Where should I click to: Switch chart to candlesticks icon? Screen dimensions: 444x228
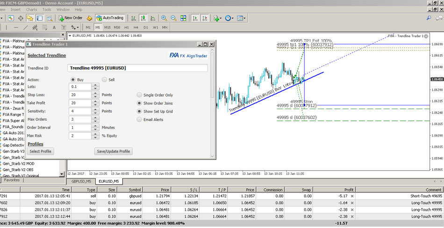pyautogui.click(x=143, y=18)
